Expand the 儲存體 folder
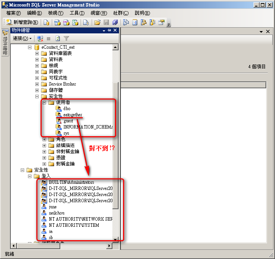The width and height of the screenshot is (275, 259). click(x=37, y=91)
